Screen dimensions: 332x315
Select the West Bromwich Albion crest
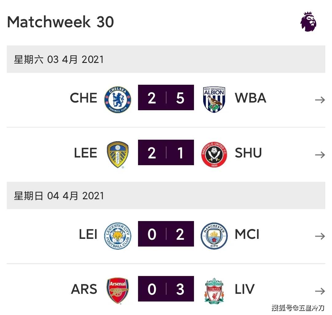pos(214,99)
